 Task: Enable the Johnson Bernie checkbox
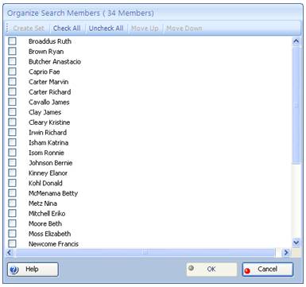12,163
